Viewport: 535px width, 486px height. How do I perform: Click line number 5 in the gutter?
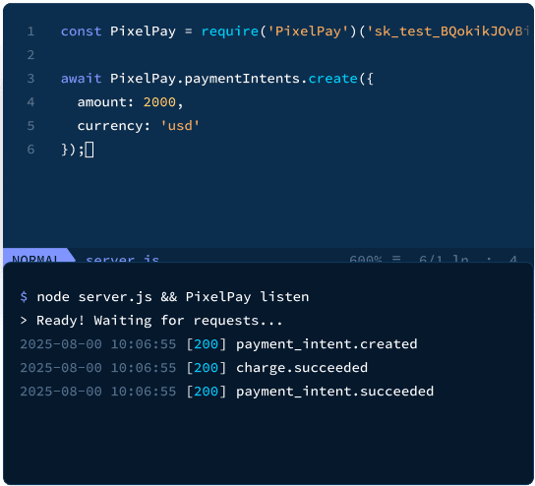click(30, 126)
